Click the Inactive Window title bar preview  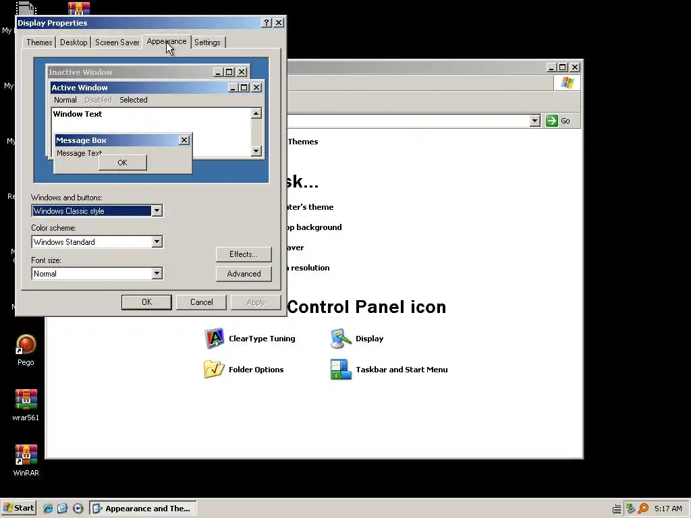coord(148,71)
